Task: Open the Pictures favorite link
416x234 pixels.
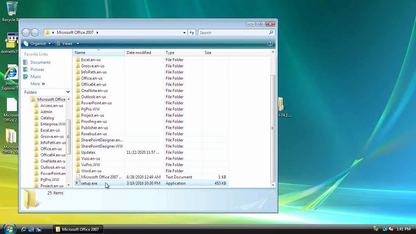Action: tap(37, 70)
